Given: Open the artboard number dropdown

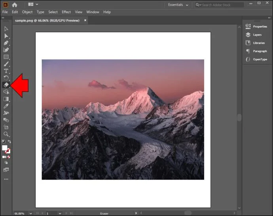Looking at the screenshot, I should (60, 213).
